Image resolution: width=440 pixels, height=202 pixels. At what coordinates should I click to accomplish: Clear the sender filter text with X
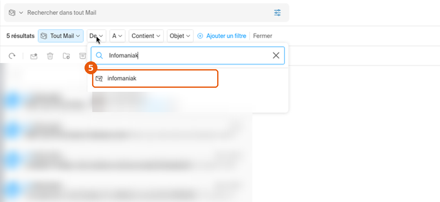[276, 56]
